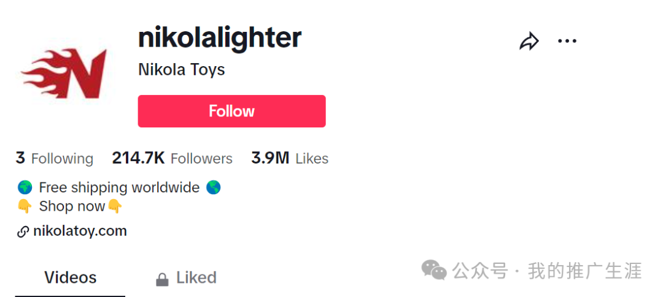
Task: Click the share arrow icon
Action: click(x=529, y=42)
